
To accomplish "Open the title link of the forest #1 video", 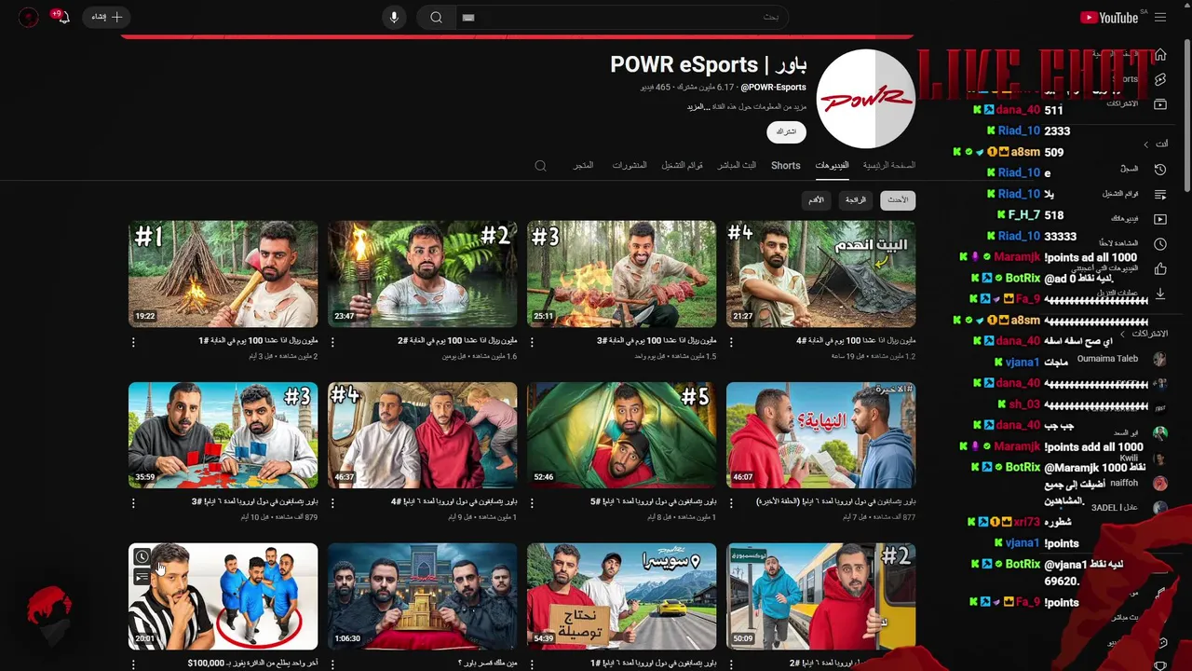I will click(x=258, y=340).
